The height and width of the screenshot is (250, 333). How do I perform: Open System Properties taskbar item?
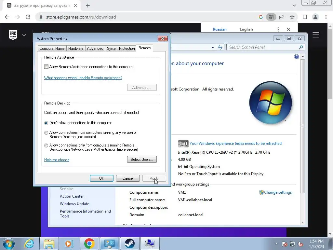[150, 243]
